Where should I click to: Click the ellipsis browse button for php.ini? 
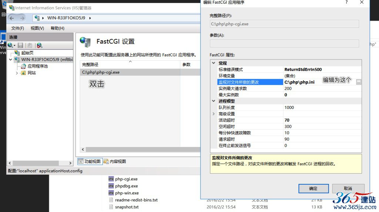click(x=359, y=82)
